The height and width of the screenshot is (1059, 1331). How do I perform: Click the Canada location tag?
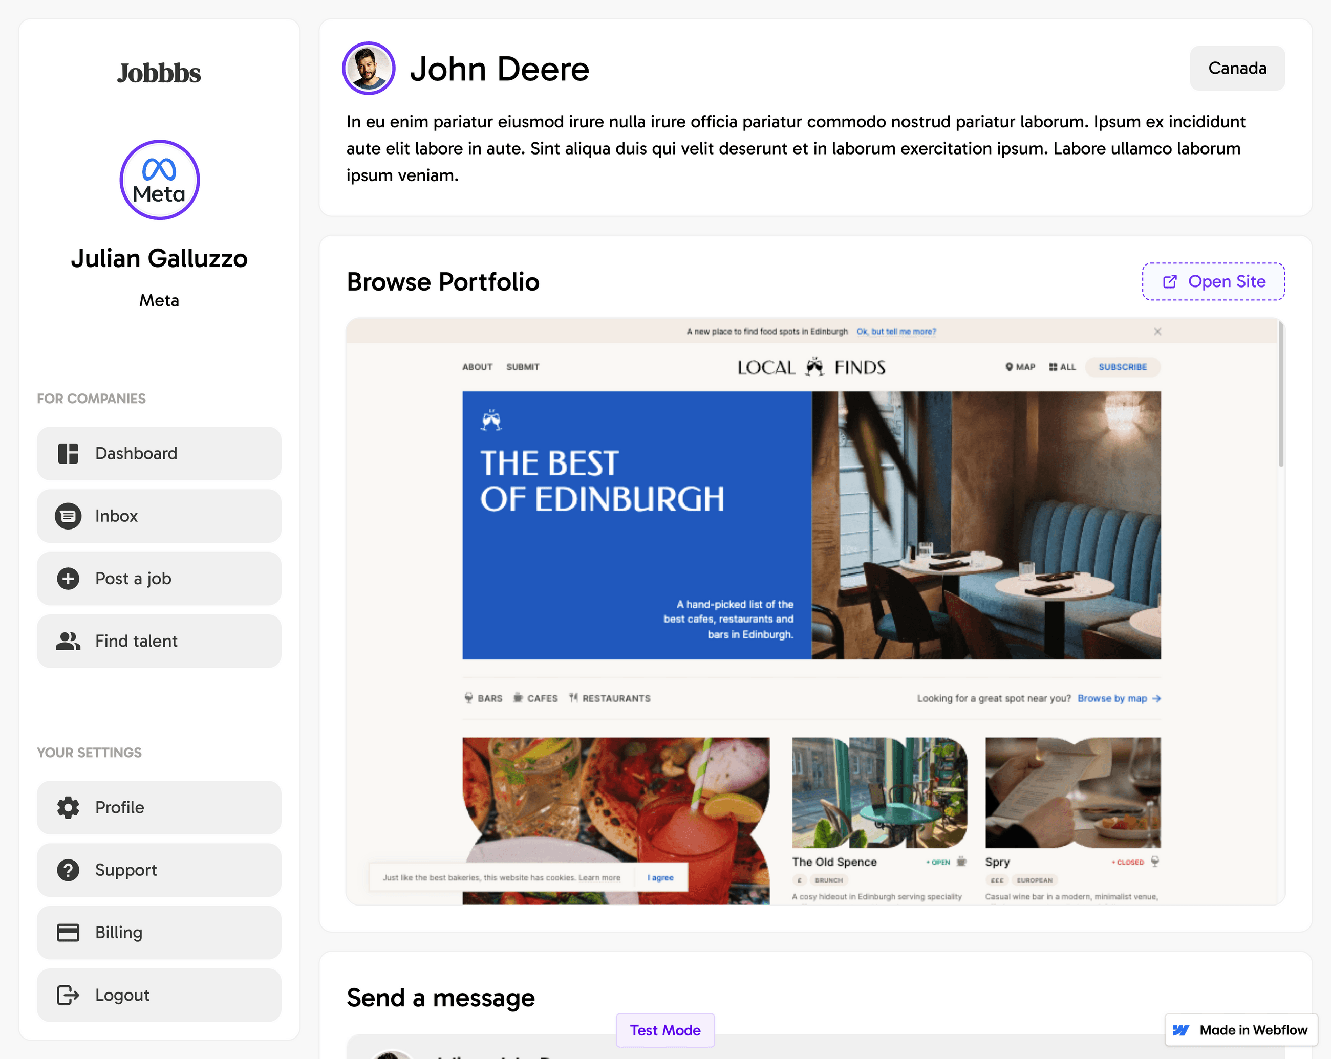(1237, 68)
